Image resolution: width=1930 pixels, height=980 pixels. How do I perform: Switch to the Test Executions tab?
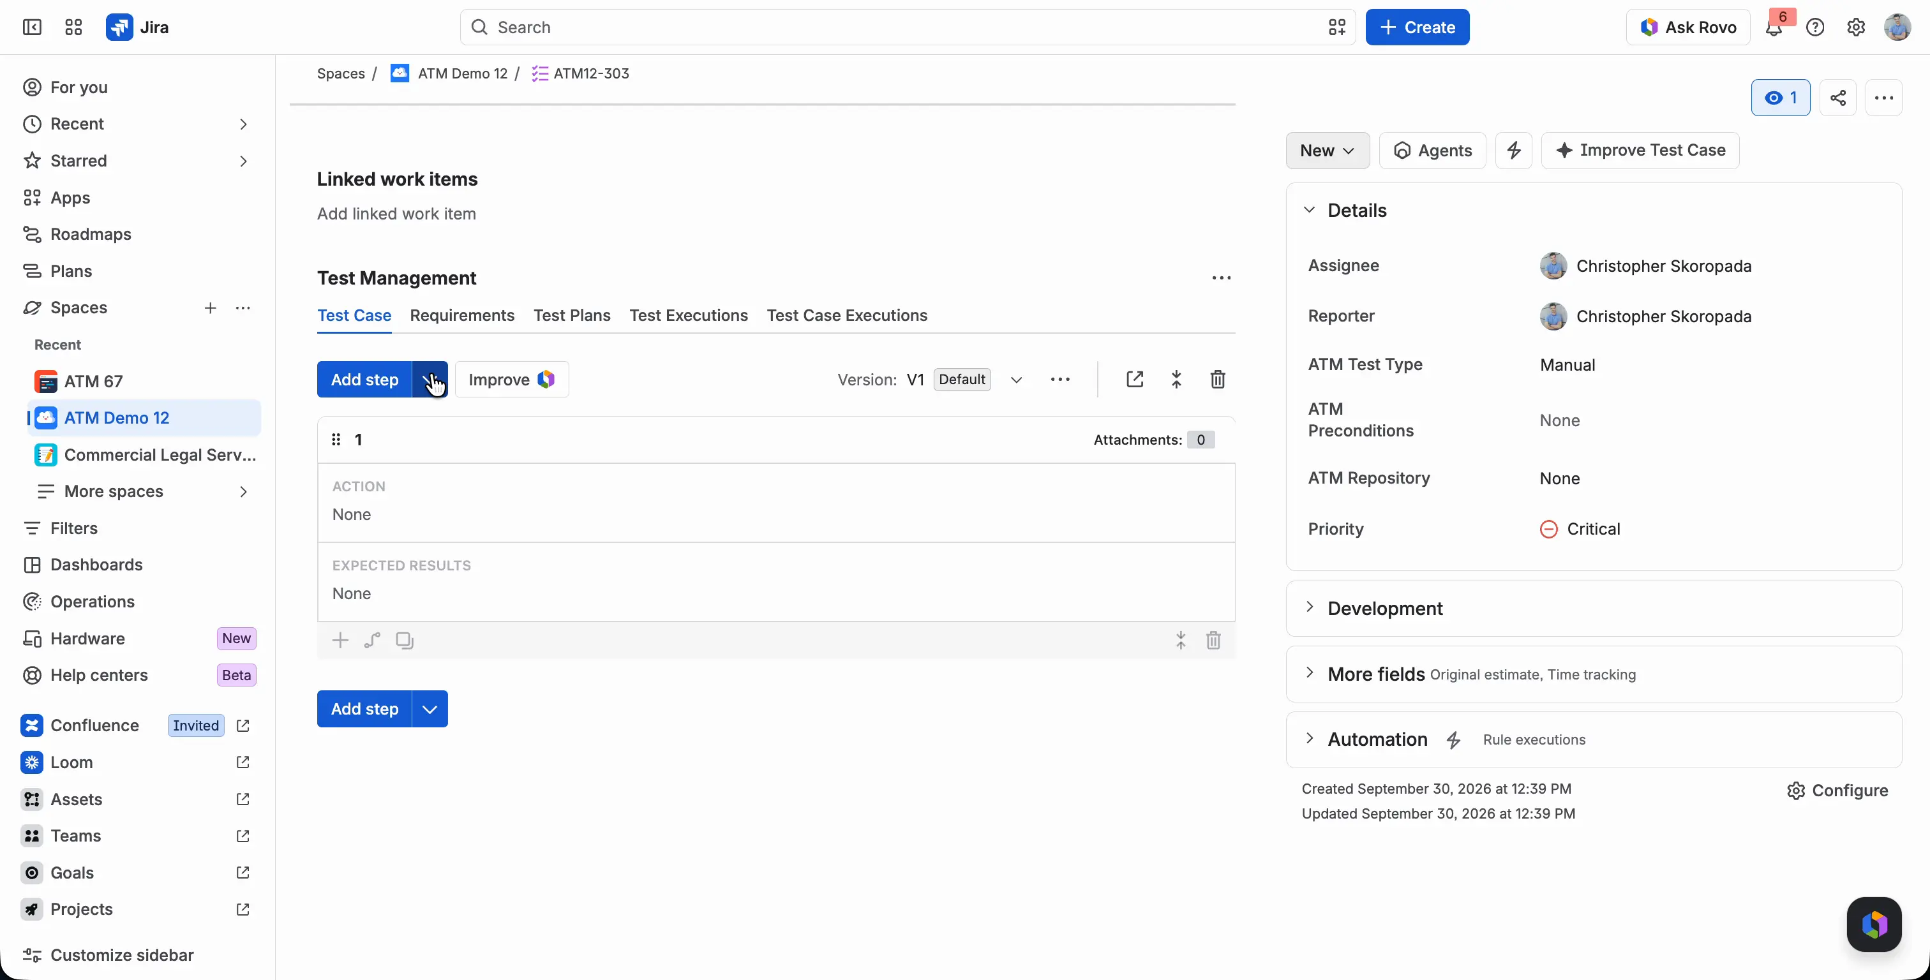click(689, 315)
